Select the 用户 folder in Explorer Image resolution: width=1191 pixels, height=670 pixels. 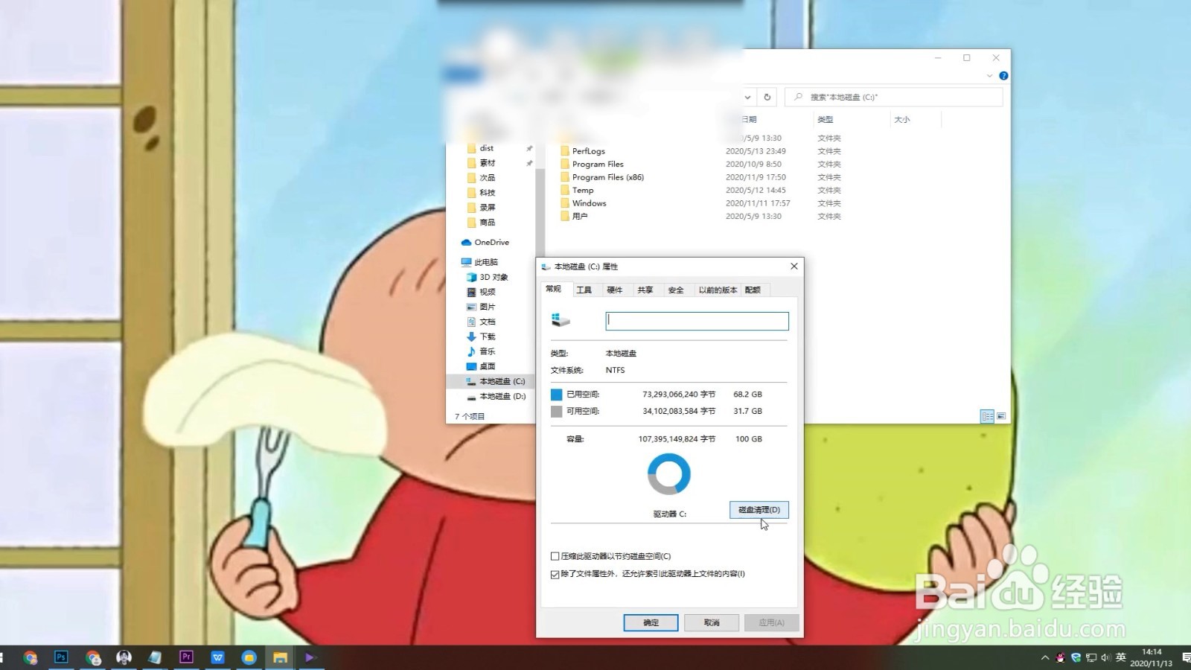coord(580,217)
